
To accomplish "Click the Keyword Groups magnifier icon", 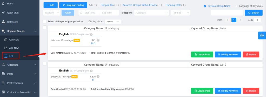I will click(x=3, y=31).
